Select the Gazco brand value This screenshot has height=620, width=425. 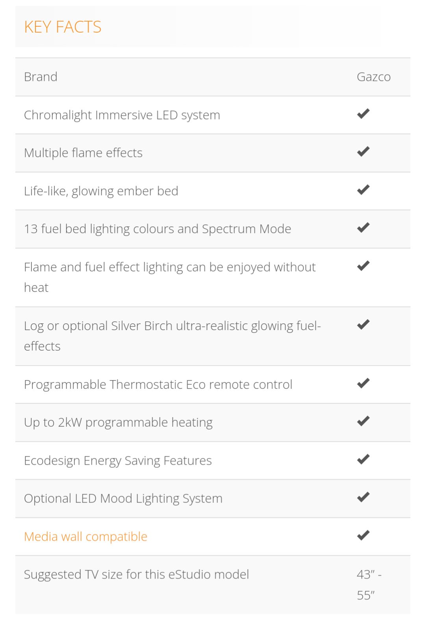point(373,77)
